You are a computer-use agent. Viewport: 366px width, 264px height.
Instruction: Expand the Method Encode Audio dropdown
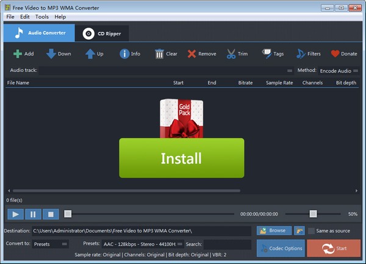click(339, 71)
